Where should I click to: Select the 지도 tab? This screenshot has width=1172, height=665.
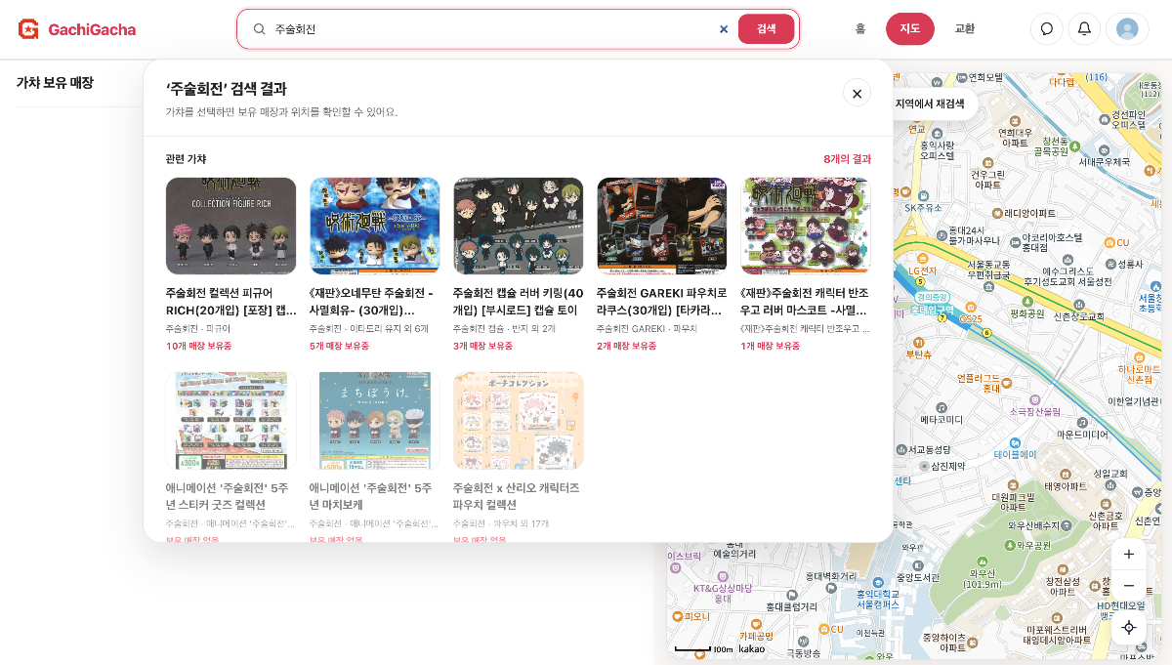coord(910,29)
